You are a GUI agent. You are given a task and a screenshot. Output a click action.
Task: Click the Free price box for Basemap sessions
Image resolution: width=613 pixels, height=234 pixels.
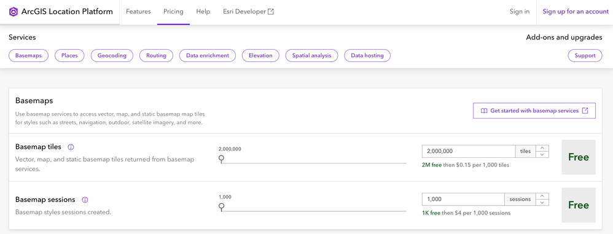579,205
